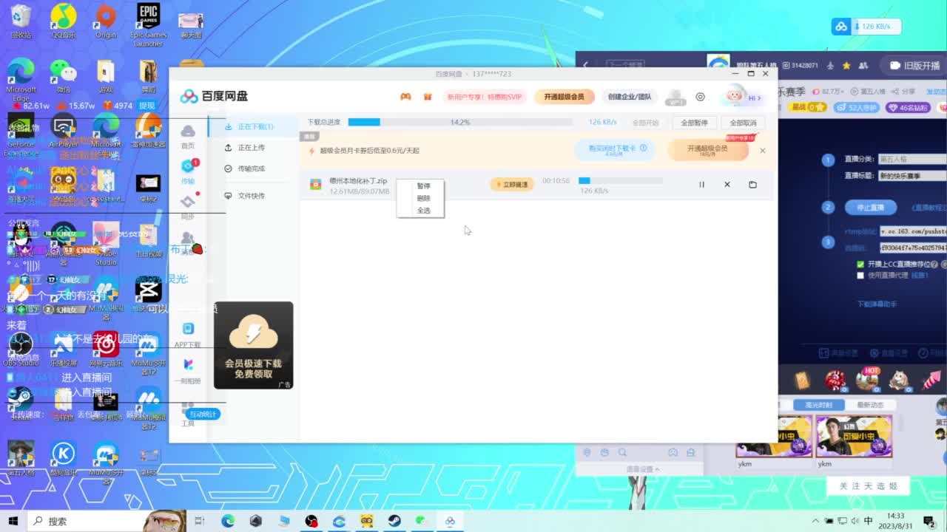This screenshot has width=947, height=532.
Task: Click the floating speed widget at top right
Action: 867,27
